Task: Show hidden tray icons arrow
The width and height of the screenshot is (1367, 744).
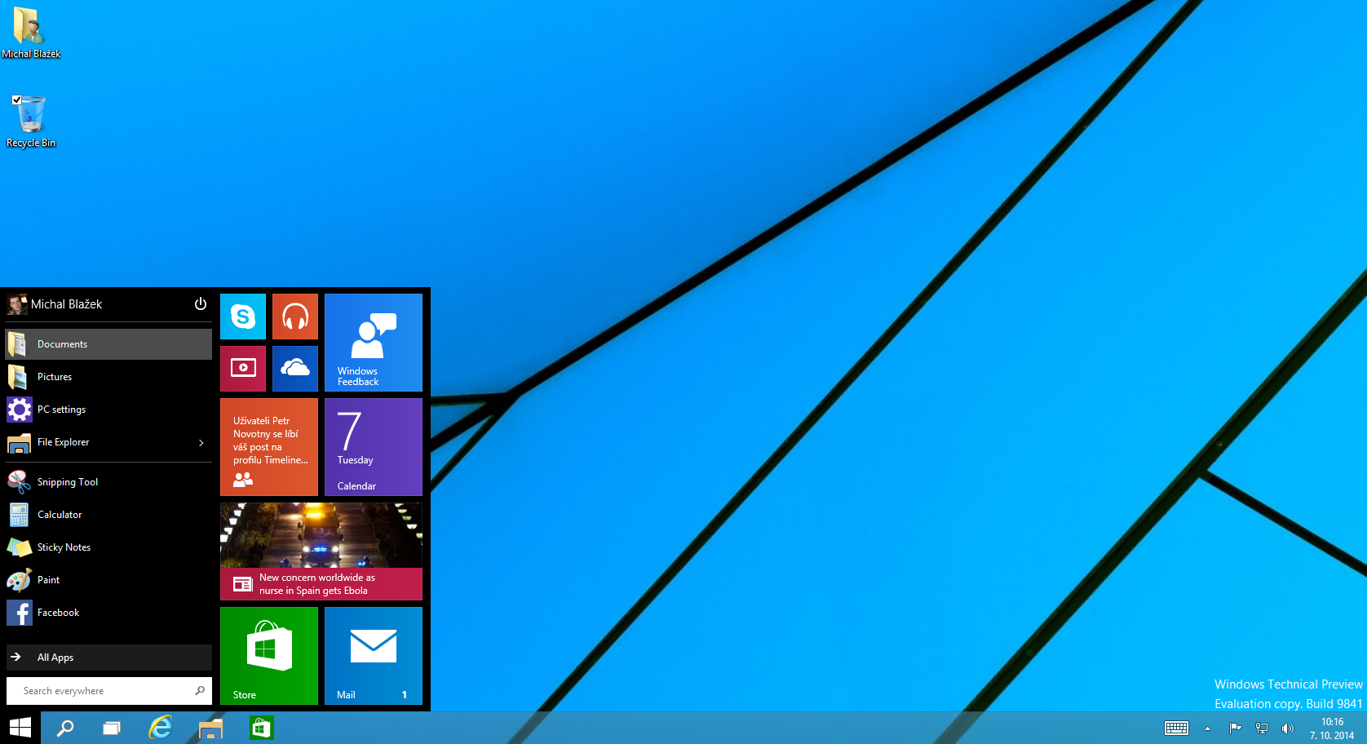Action: tap(1207, 728)
